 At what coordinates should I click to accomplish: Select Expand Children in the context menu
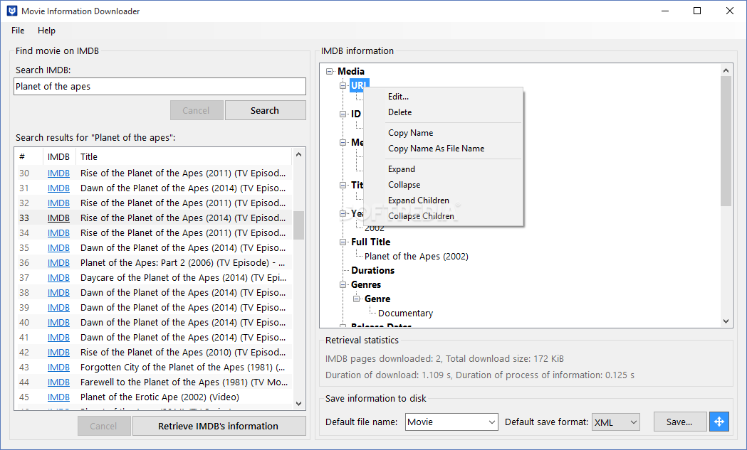[418, 200]
